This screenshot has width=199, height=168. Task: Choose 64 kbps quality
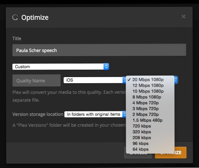[150, 149]
